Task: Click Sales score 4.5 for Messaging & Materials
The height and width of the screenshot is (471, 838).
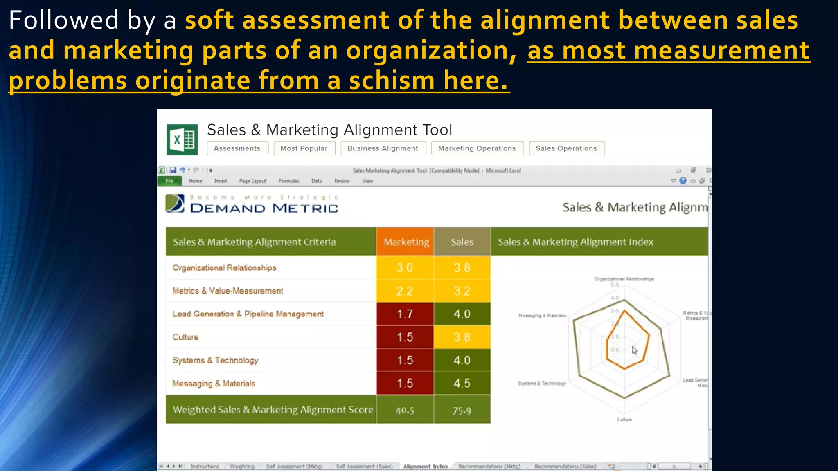Action: tap(462, 384)
